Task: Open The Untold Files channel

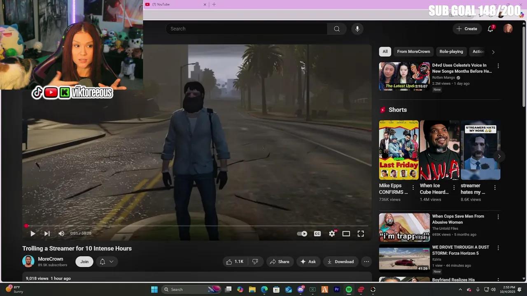Action: (x=445, y=229)
